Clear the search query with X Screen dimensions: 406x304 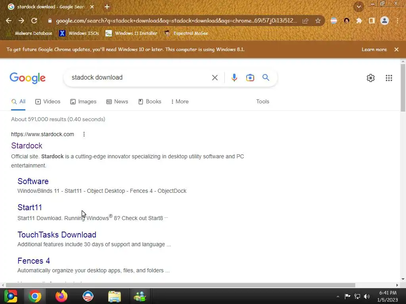tap(214, 78)
